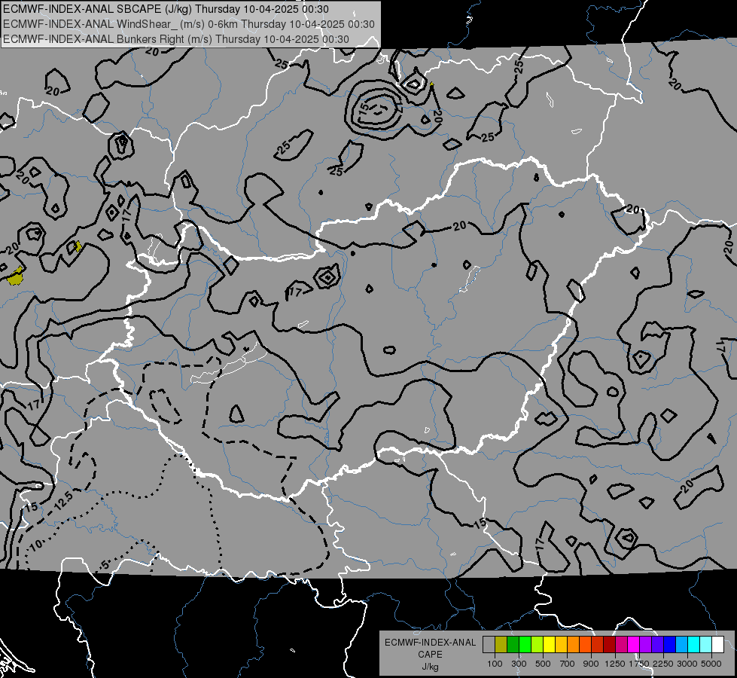Click the J/kg unit label in legend

[430, 667]
